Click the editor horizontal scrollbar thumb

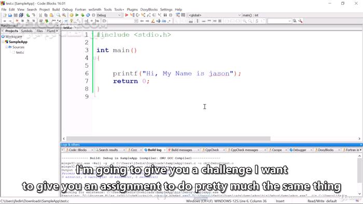click(169, 139)
